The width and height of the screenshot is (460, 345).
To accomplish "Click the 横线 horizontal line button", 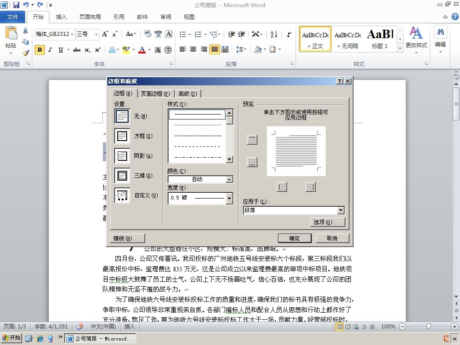I will tap(128, 238).
